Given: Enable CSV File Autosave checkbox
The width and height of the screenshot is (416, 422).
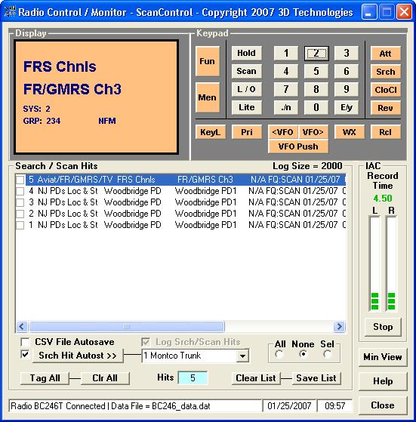Looking at the screenshot, I should click(25, 342).
